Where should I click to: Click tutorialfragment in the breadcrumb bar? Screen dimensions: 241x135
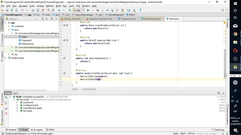pyautogui.click(x=116, y=15)
